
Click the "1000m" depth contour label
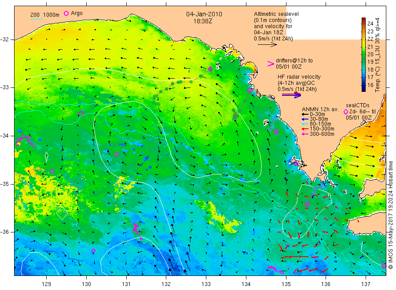click(x=51, y=15)
